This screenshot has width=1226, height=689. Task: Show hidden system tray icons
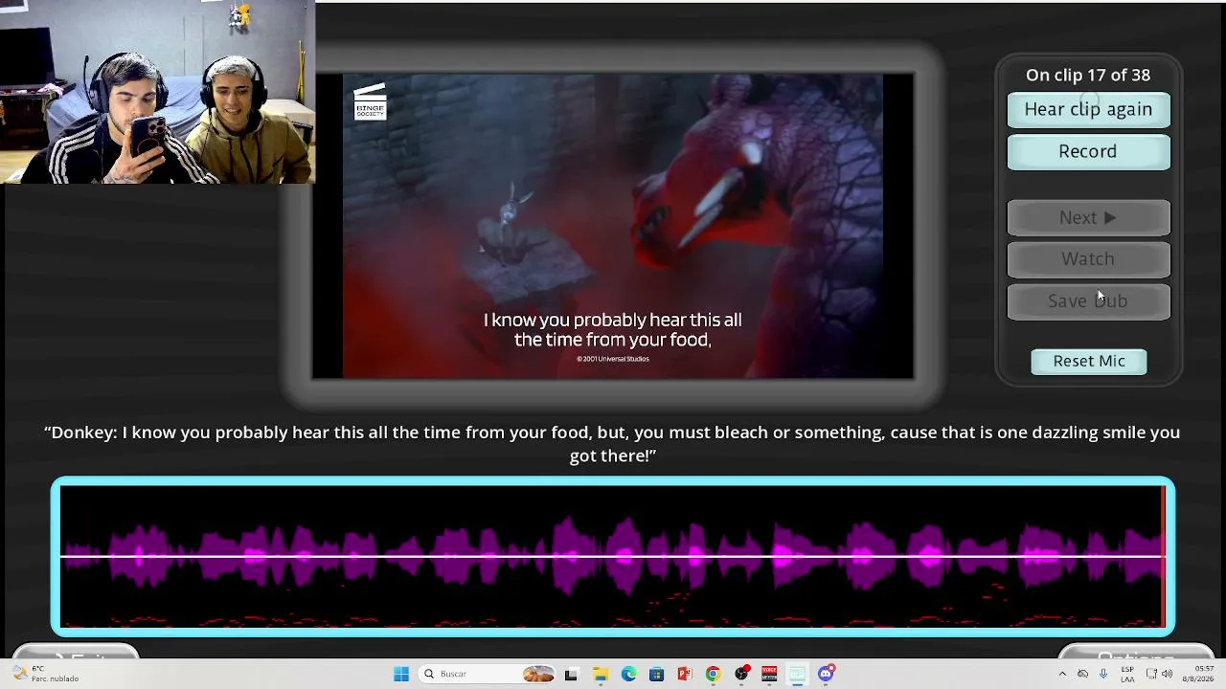click(1061, 674)
